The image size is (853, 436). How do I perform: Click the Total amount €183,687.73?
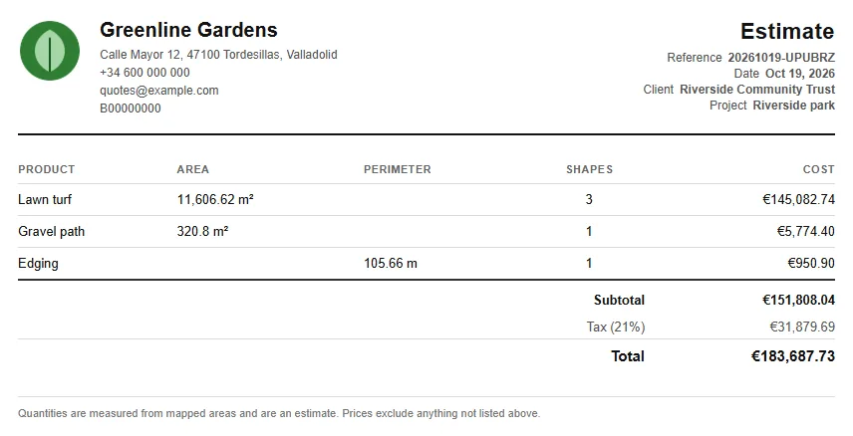(x=793, y=356)
